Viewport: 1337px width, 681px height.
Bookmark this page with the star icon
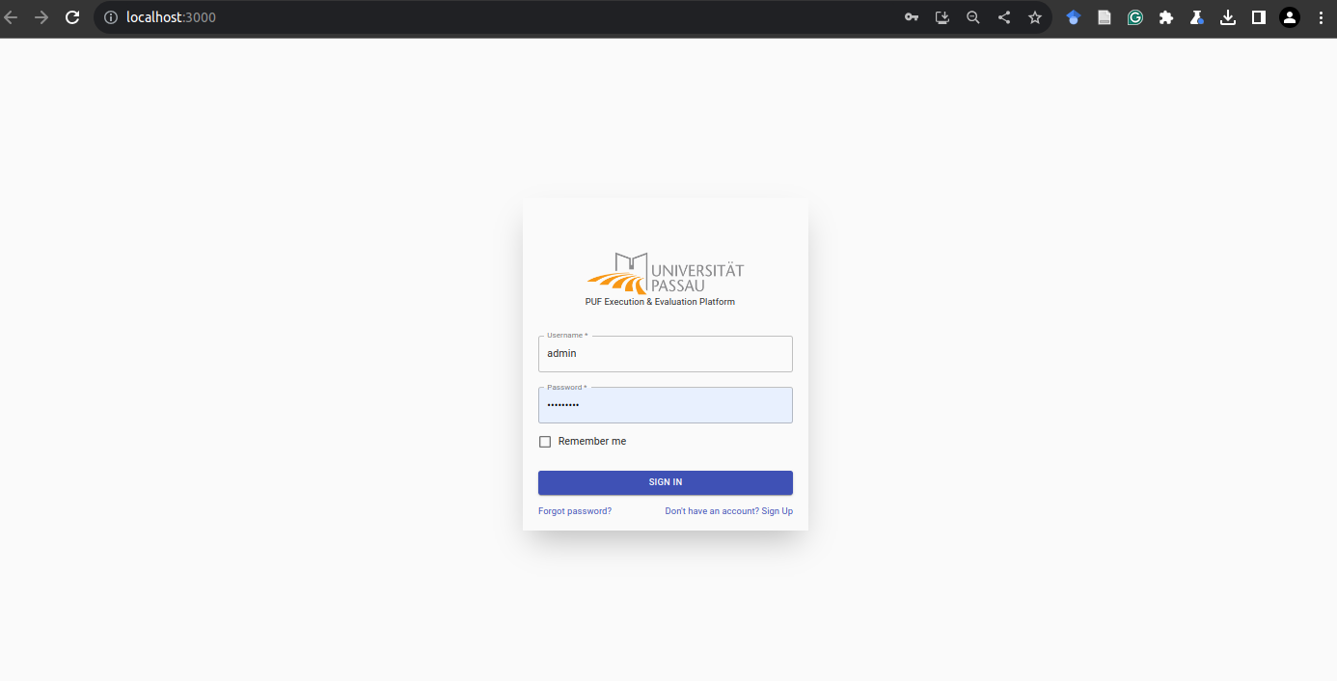1035,17
